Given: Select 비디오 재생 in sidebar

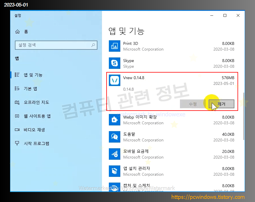Looking at the screenshot, I should coord(34,130).
